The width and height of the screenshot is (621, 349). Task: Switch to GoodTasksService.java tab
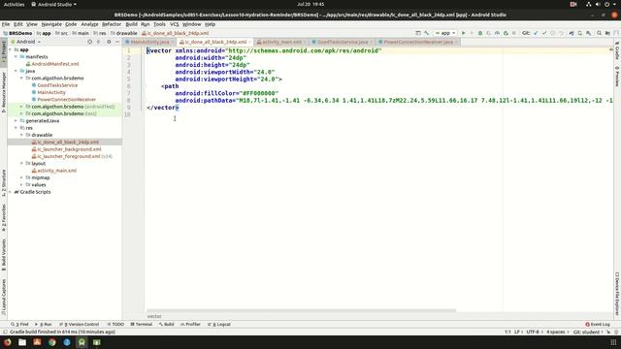coord(343,42)
